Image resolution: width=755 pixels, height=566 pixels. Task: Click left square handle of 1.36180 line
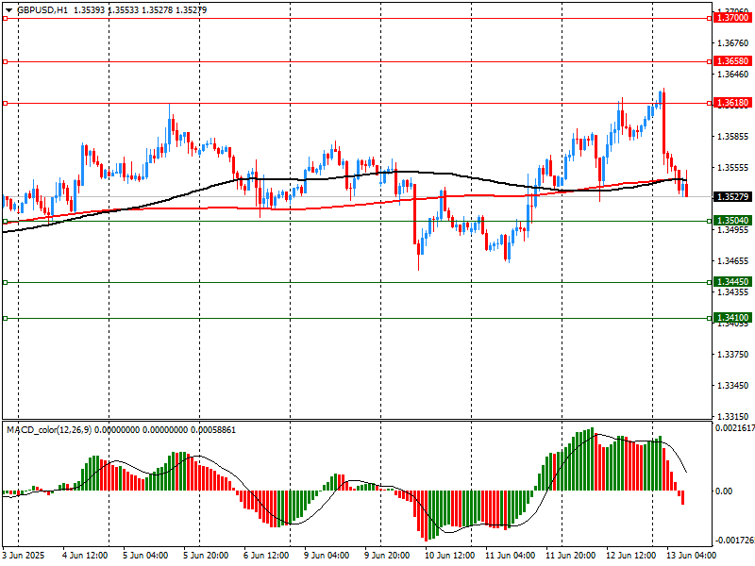[5, 103]
